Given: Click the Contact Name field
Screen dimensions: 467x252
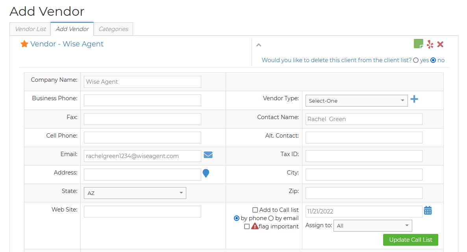Looking at the screenshot, I should (364, 119).
